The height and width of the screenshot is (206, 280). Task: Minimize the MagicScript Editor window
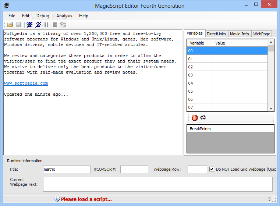[246, 4]
